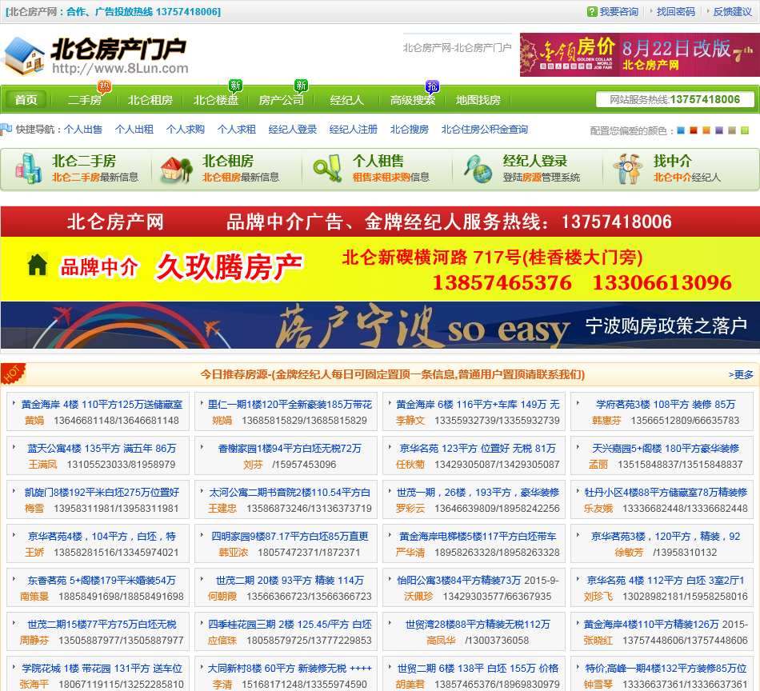Screen dimensions: 760x691
Task: Click the >更多 link in recommended listings
Action: (741, 374)
